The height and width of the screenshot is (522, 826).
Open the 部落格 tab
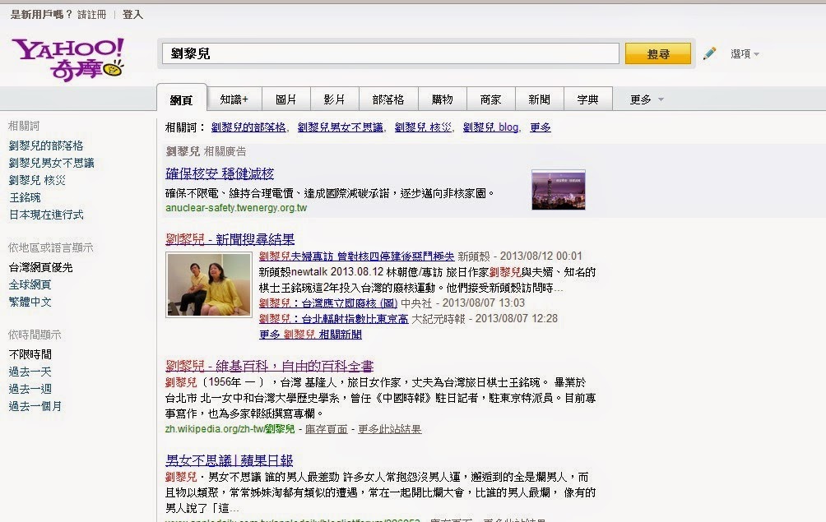point(388,99)
